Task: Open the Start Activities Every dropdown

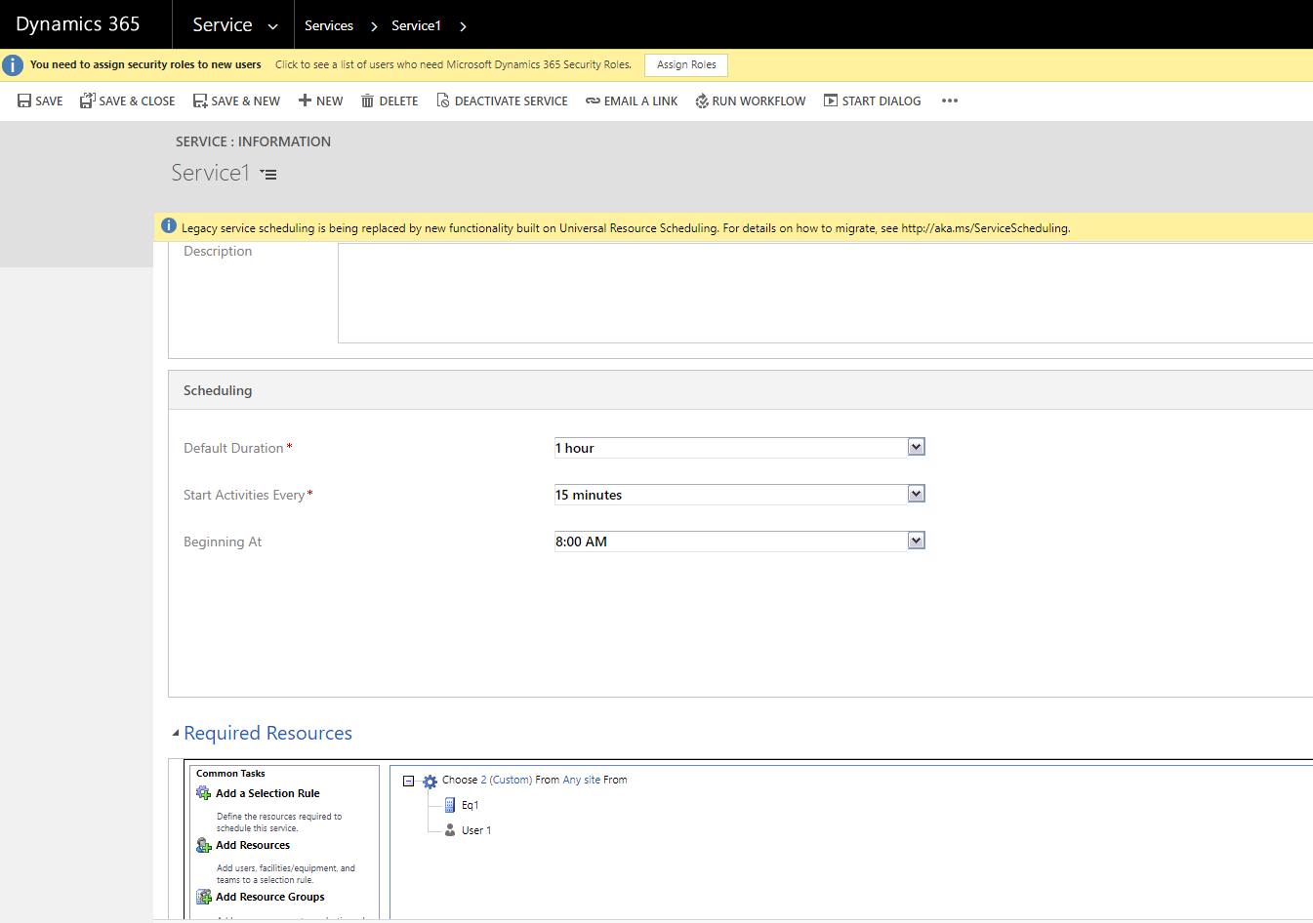Action: point(916,494)
